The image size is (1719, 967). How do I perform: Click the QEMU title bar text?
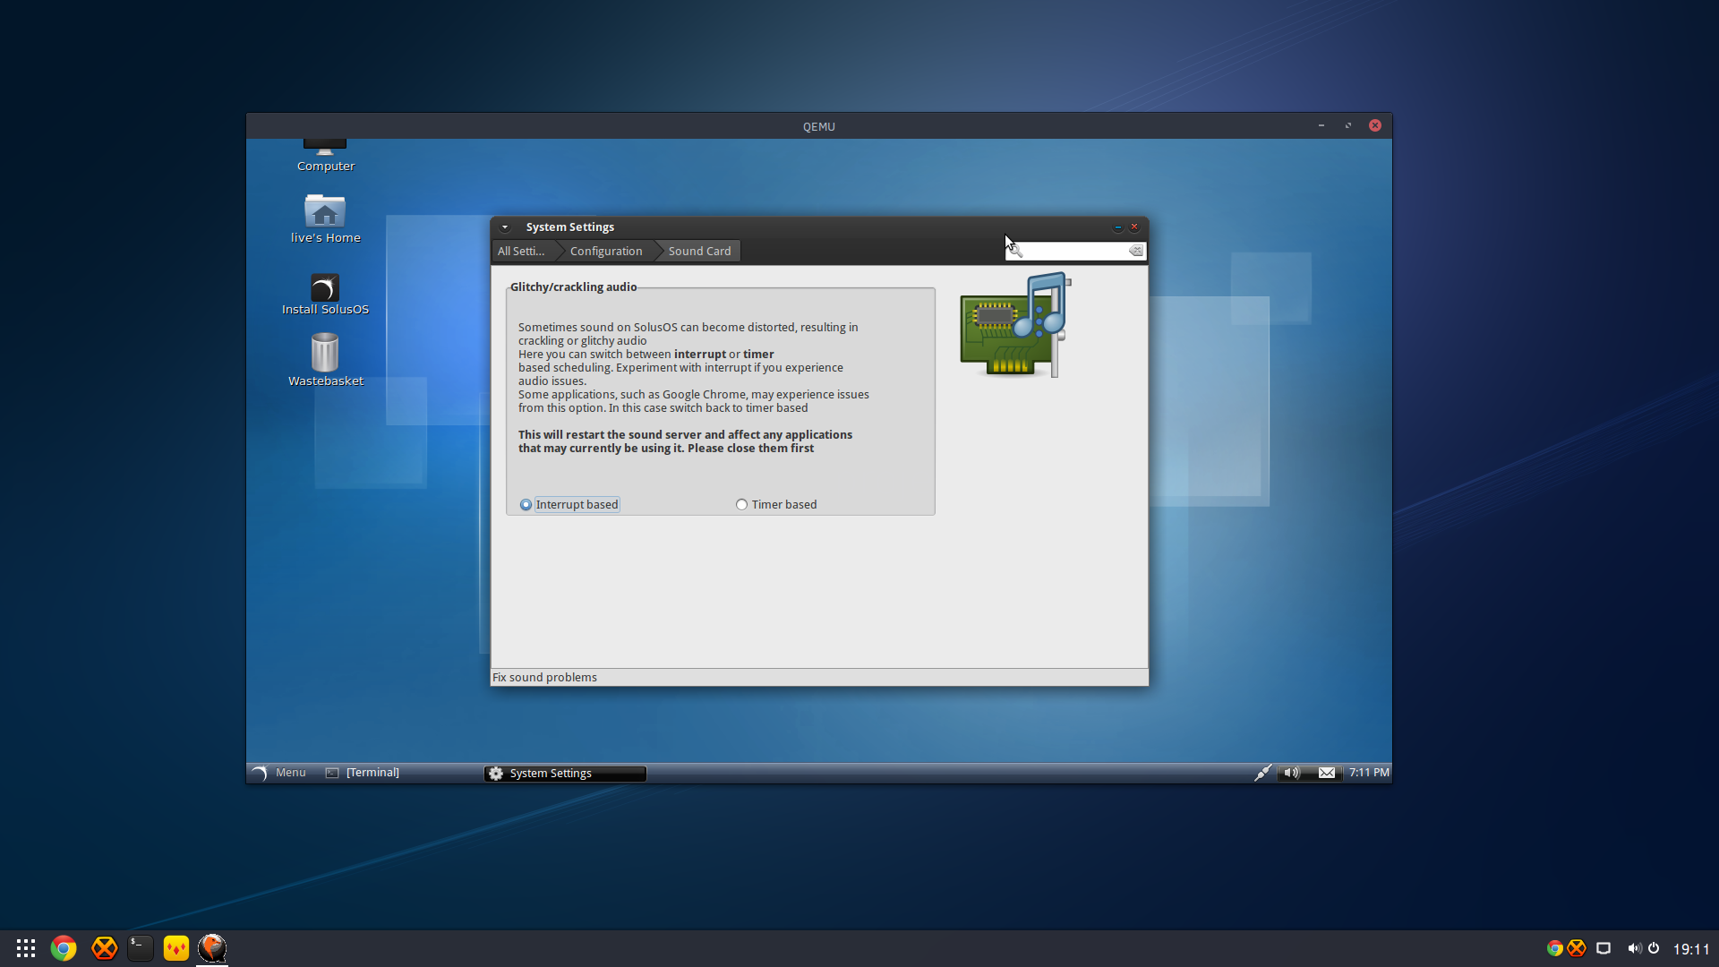coord(818,126)
